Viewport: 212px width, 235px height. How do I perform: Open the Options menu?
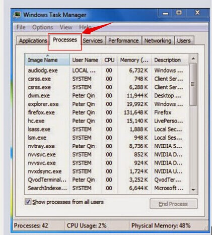coord(42,27)
